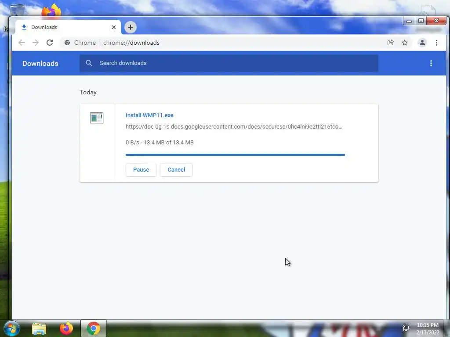Click the browser back arrow
Viewport: 450px width, 337px height.
[22, 43]
